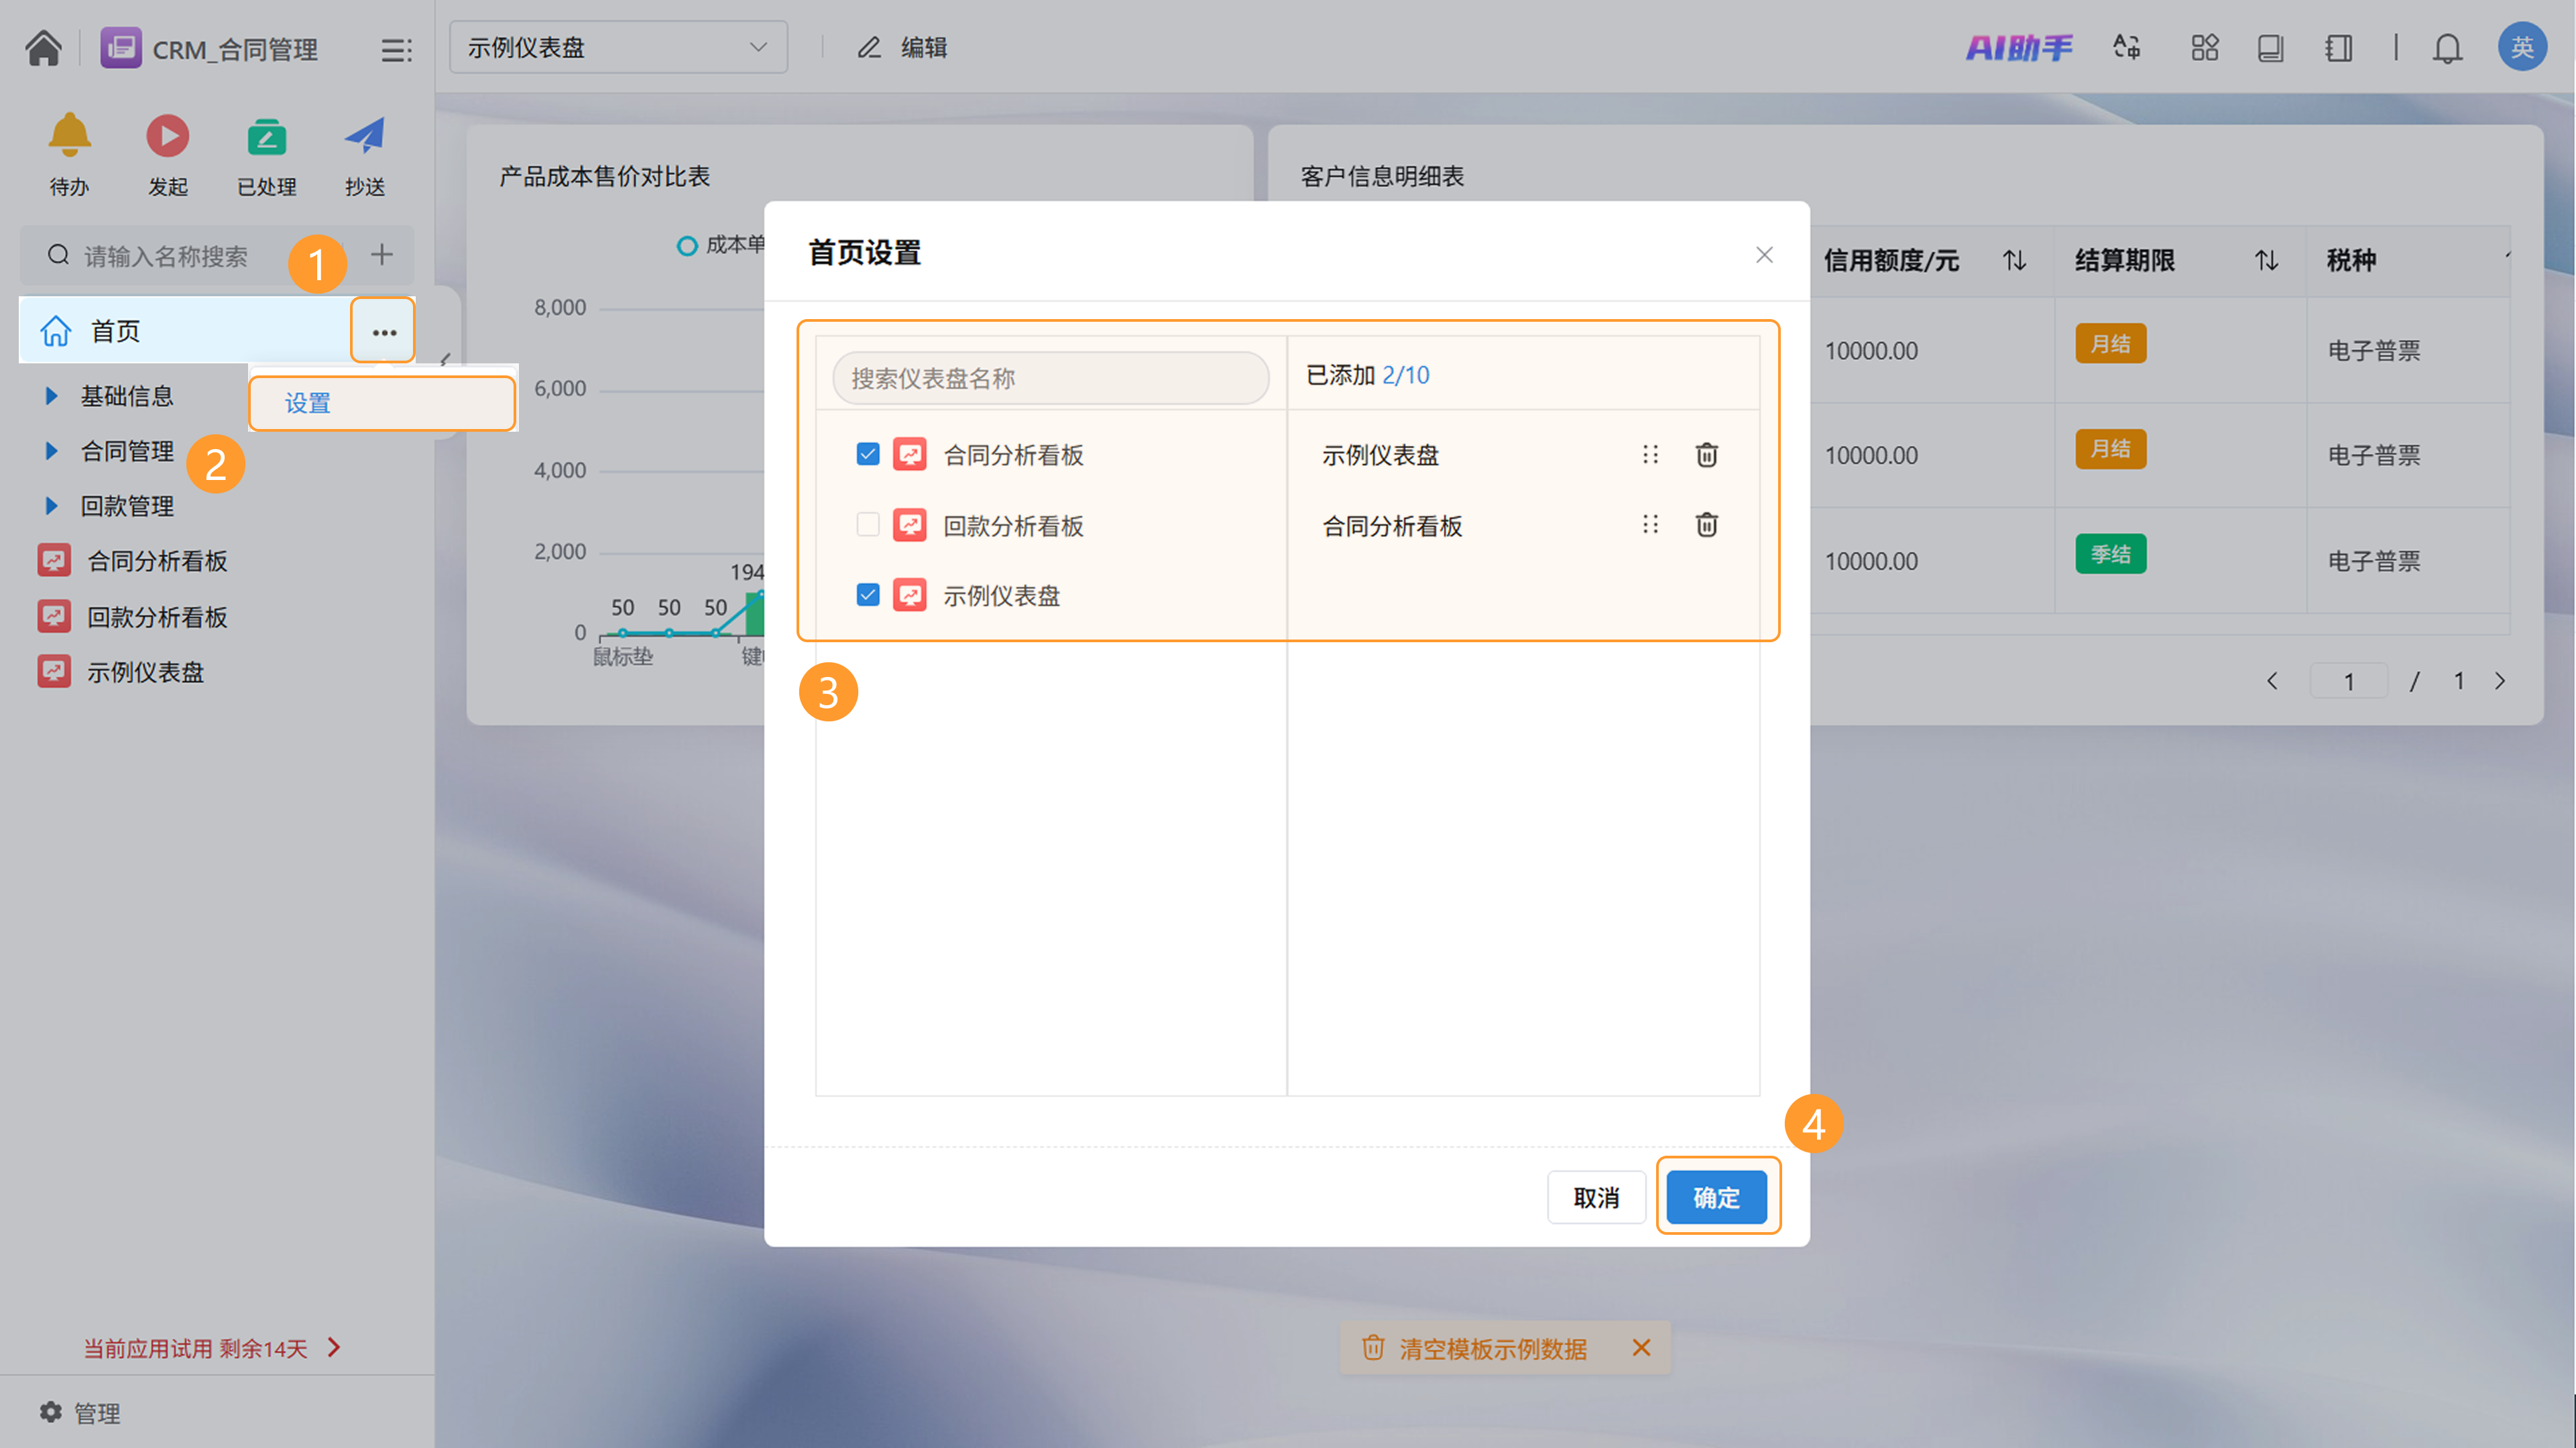Screen dimensions: 2576x1448
Task: Uncheck the 合同分析看板 checkbox
Action: 867,455
